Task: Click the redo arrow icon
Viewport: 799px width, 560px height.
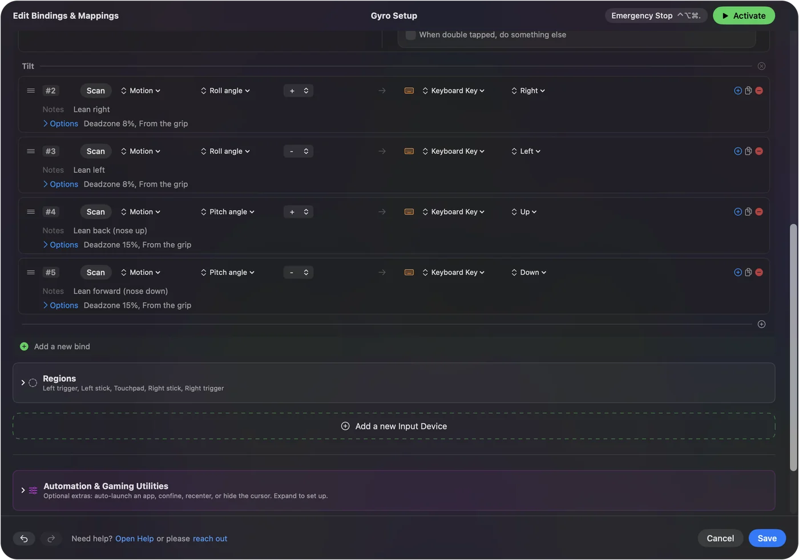Action: click(51, 538)
